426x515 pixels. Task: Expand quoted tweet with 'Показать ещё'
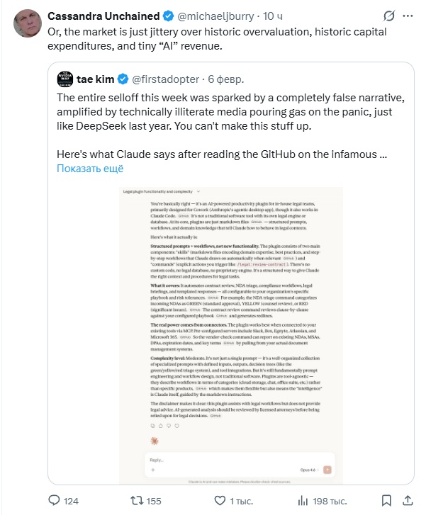tap(89, 168)
